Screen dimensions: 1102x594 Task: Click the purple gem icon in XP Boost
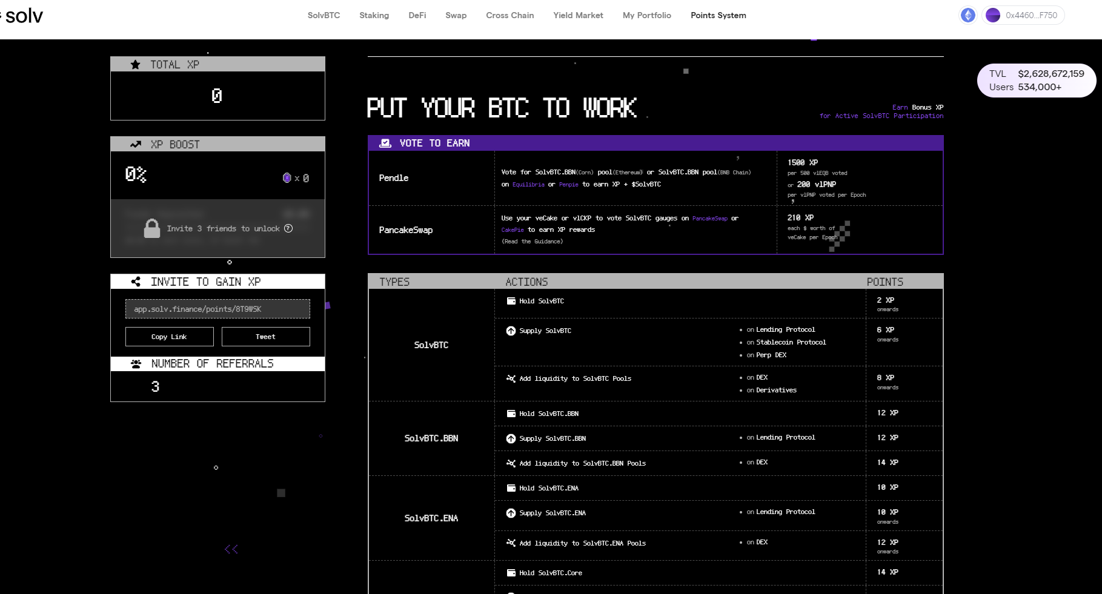point(287,177)
